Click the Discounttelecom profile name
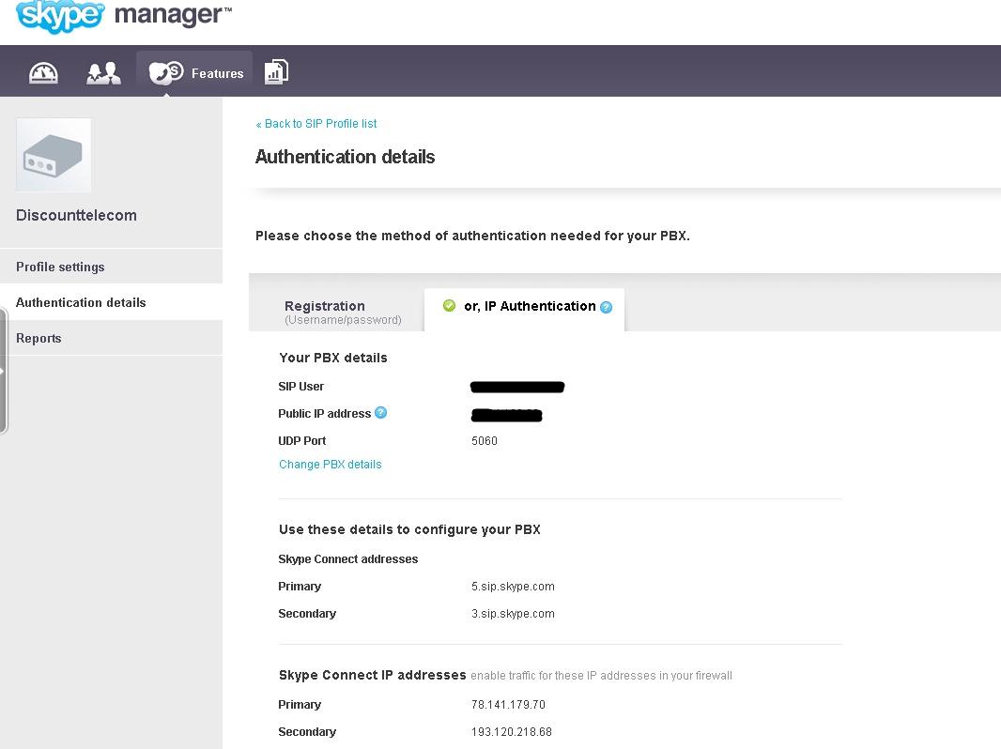Screen dimensions: 1001x749 point(76,216)
